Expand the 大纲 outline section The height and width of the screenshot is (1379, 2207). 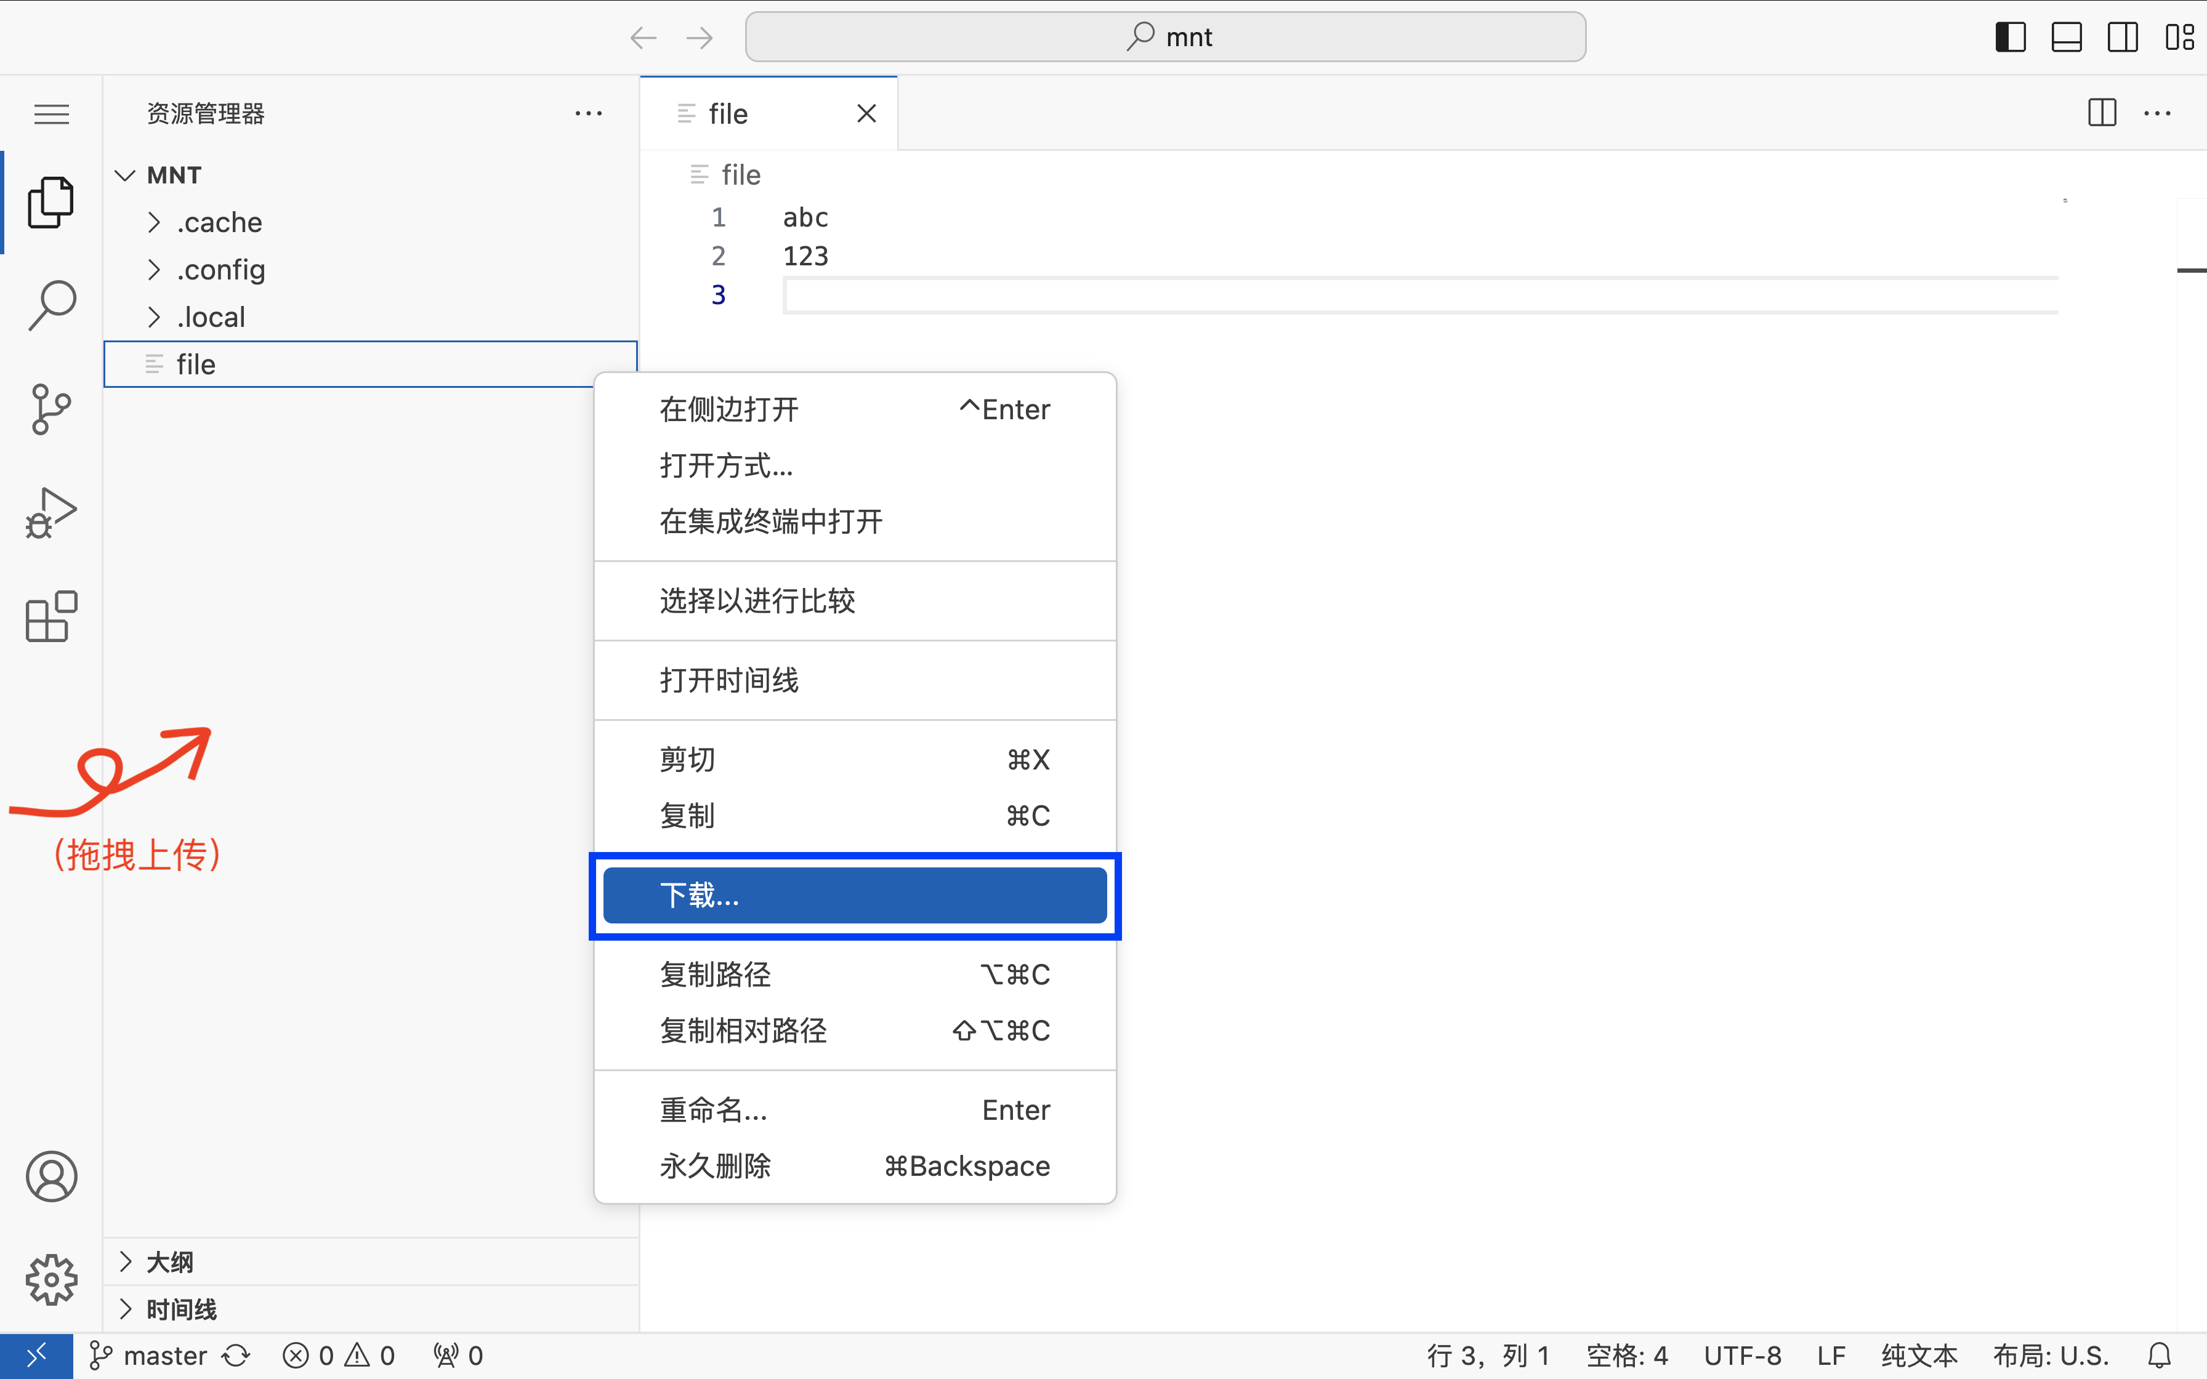click(x=370, y=1262)
